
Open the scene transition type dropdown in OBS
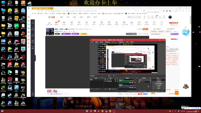pyautogui.click(x=143, y=80)
